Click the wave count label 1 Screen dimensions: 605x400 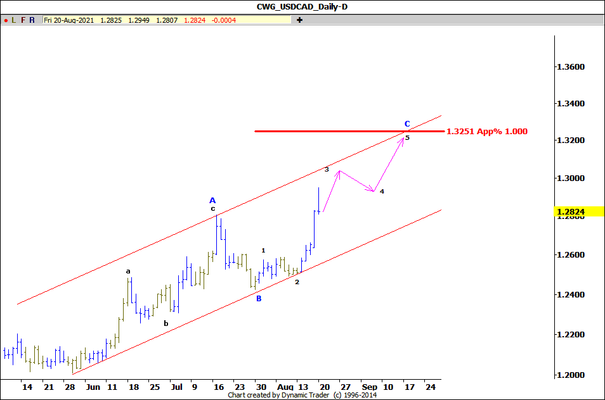click(x=264, y=250)
